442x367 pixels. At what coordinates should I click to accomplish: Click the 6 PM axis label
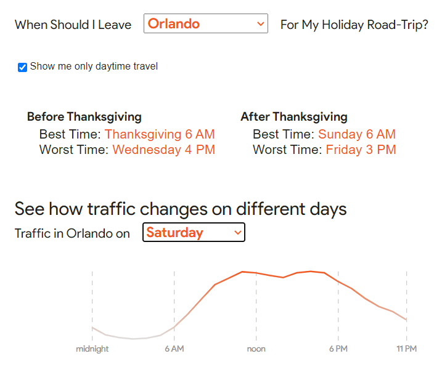click(x=338, y=349)
